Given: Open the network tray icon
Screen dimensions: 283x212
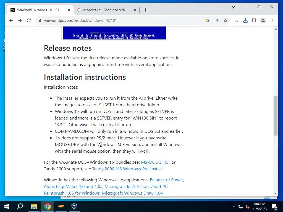Looking at the screenshot, I should (241, 206).
